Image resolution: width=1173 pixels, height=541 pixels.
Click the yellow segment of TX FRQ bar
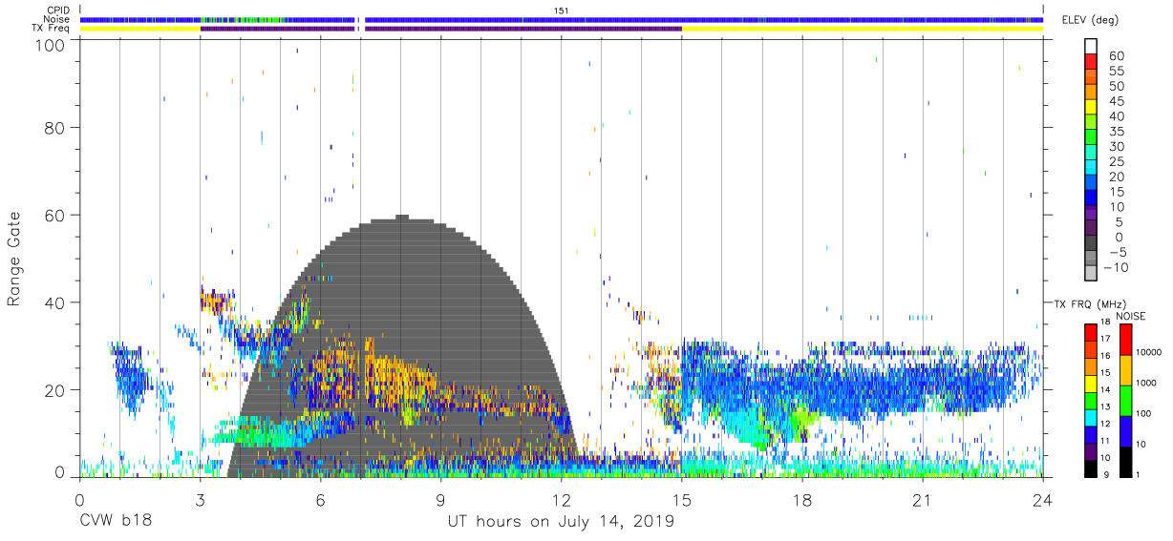(x=1090, y=384)
